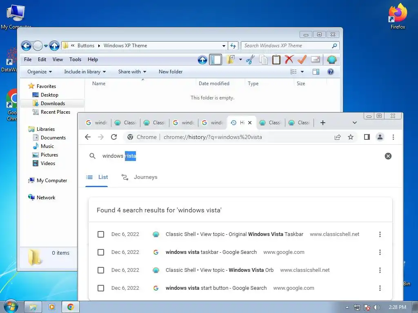This screenshot has width=418, height=313.
Task: Click the Chrome profile avatar
Action: pyautogui.click(x=380, y=137)
